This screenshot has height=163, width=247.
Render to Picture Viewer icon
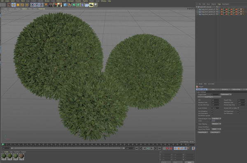coord(55,5)
